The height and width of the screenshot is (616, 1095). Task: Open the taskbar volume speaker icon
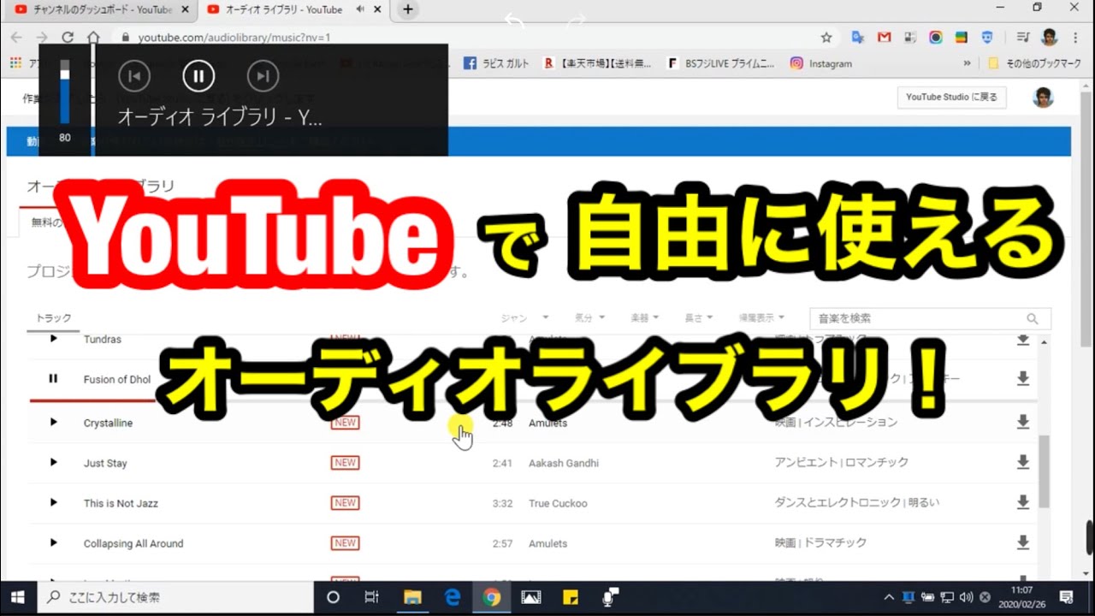tap(966, 597)
